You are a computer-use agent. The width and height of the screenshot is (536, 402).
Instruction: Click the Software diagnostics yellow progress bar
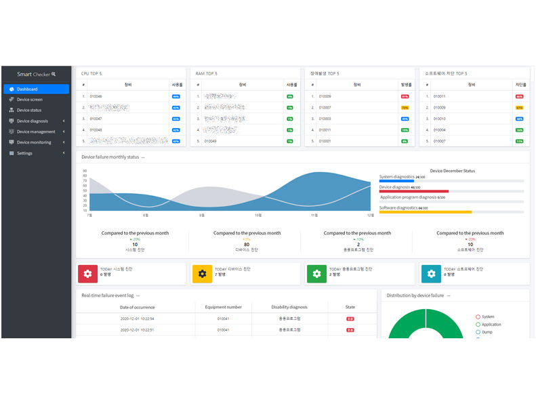[x=426, y=212]
